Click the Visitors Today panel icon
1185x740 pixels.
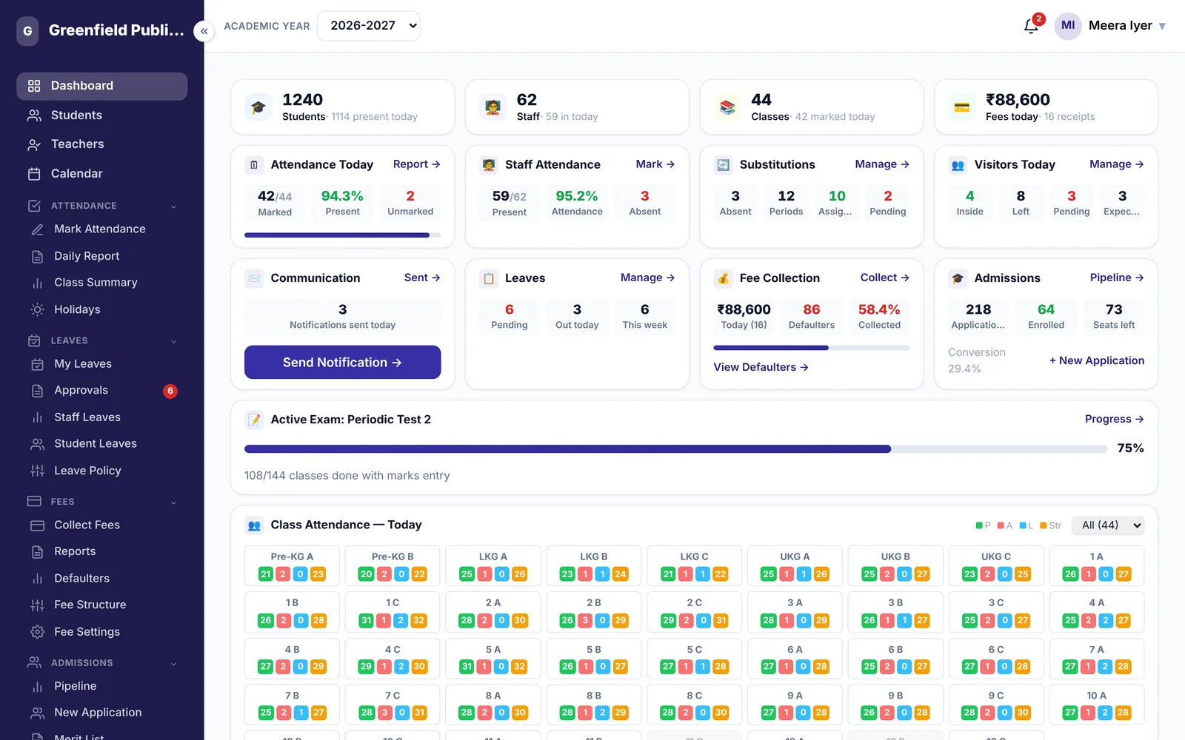tap(958, 165)
